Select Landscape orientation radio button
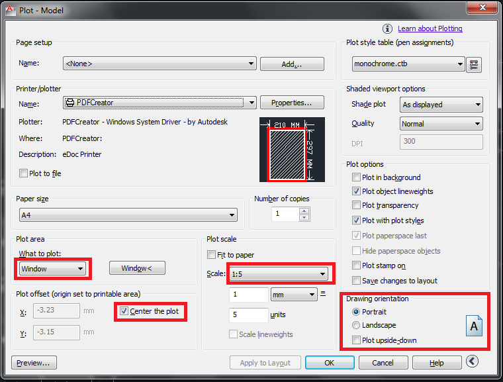This screenshot has height=382, width=503. click(x=356, y=325)
